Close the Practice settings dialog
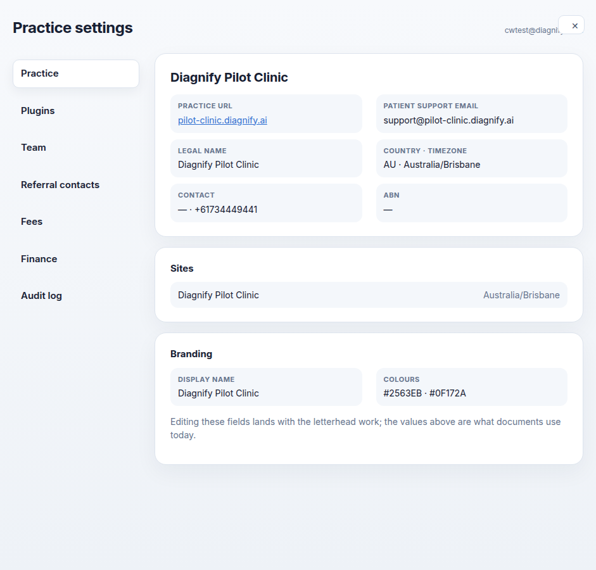596x570 pixels. [x=571, y=25]
